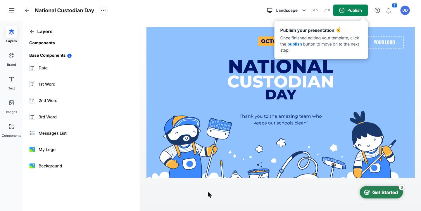Image resolution: width=421 pixels, height=211 pixels.
Task: Open the help question mark icon
Action: 377,11
